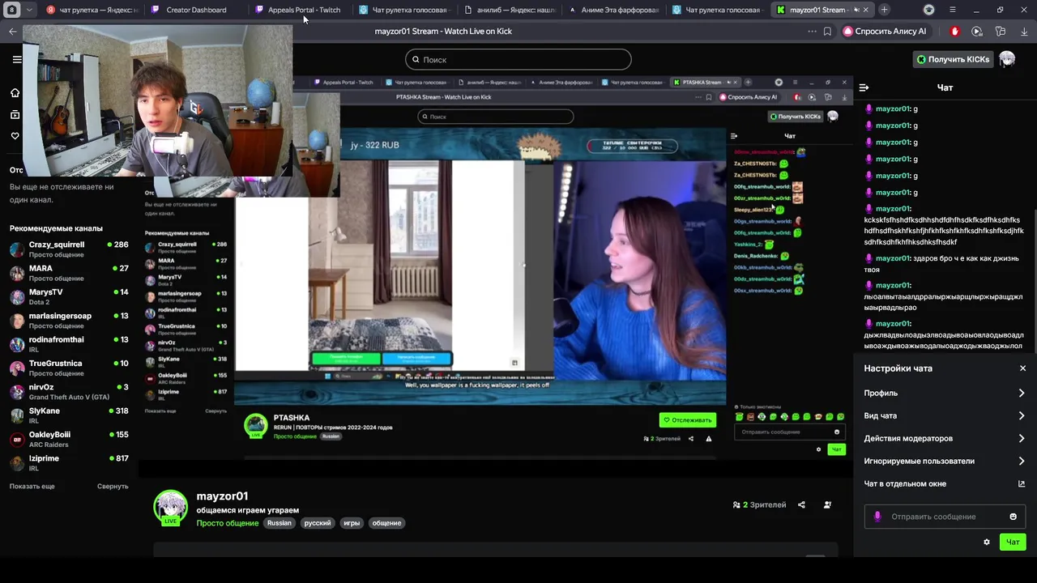Share the mayzor01 stream
This screenshot has width=1037, height=583.
coord(801,505)
